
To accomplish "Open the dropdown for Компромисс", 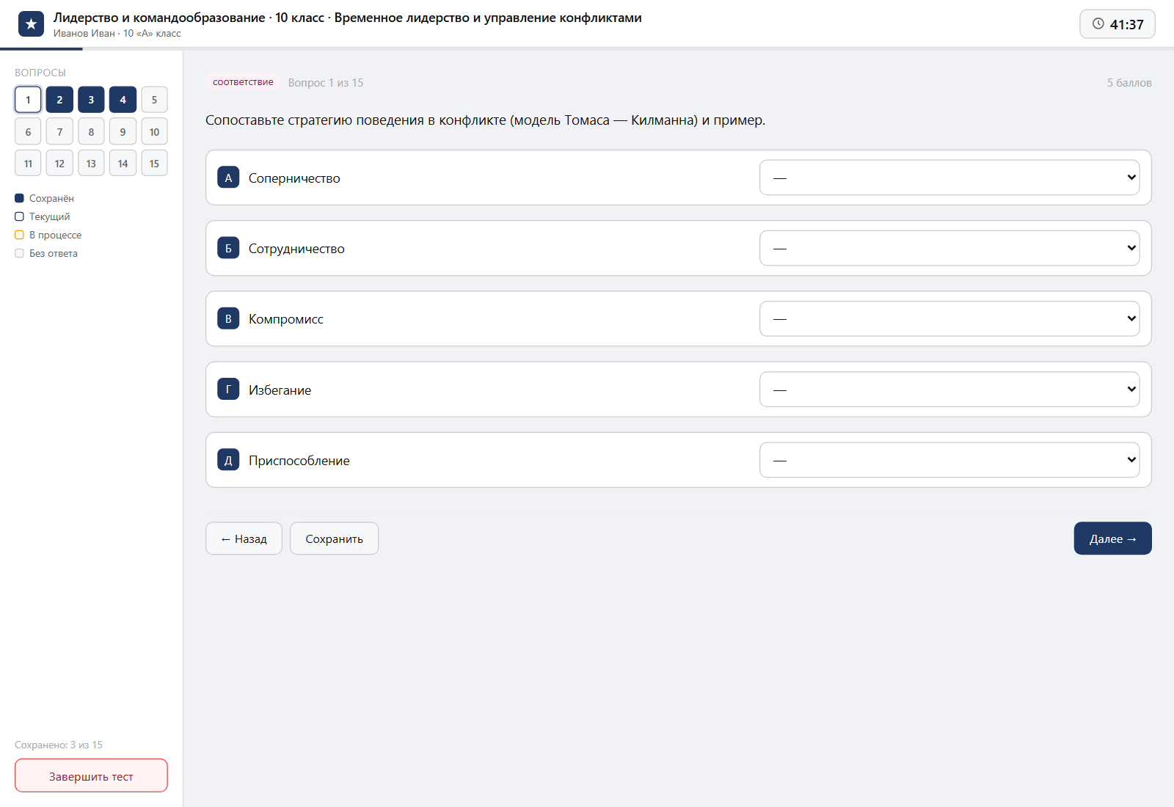I will click(x=949, y=318).
